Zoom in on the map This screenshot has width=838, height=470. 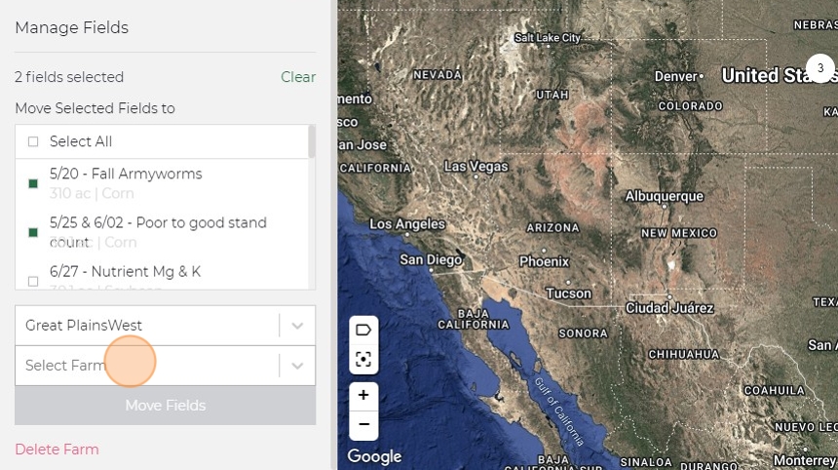pyautogui.click(x=363, y=395)
